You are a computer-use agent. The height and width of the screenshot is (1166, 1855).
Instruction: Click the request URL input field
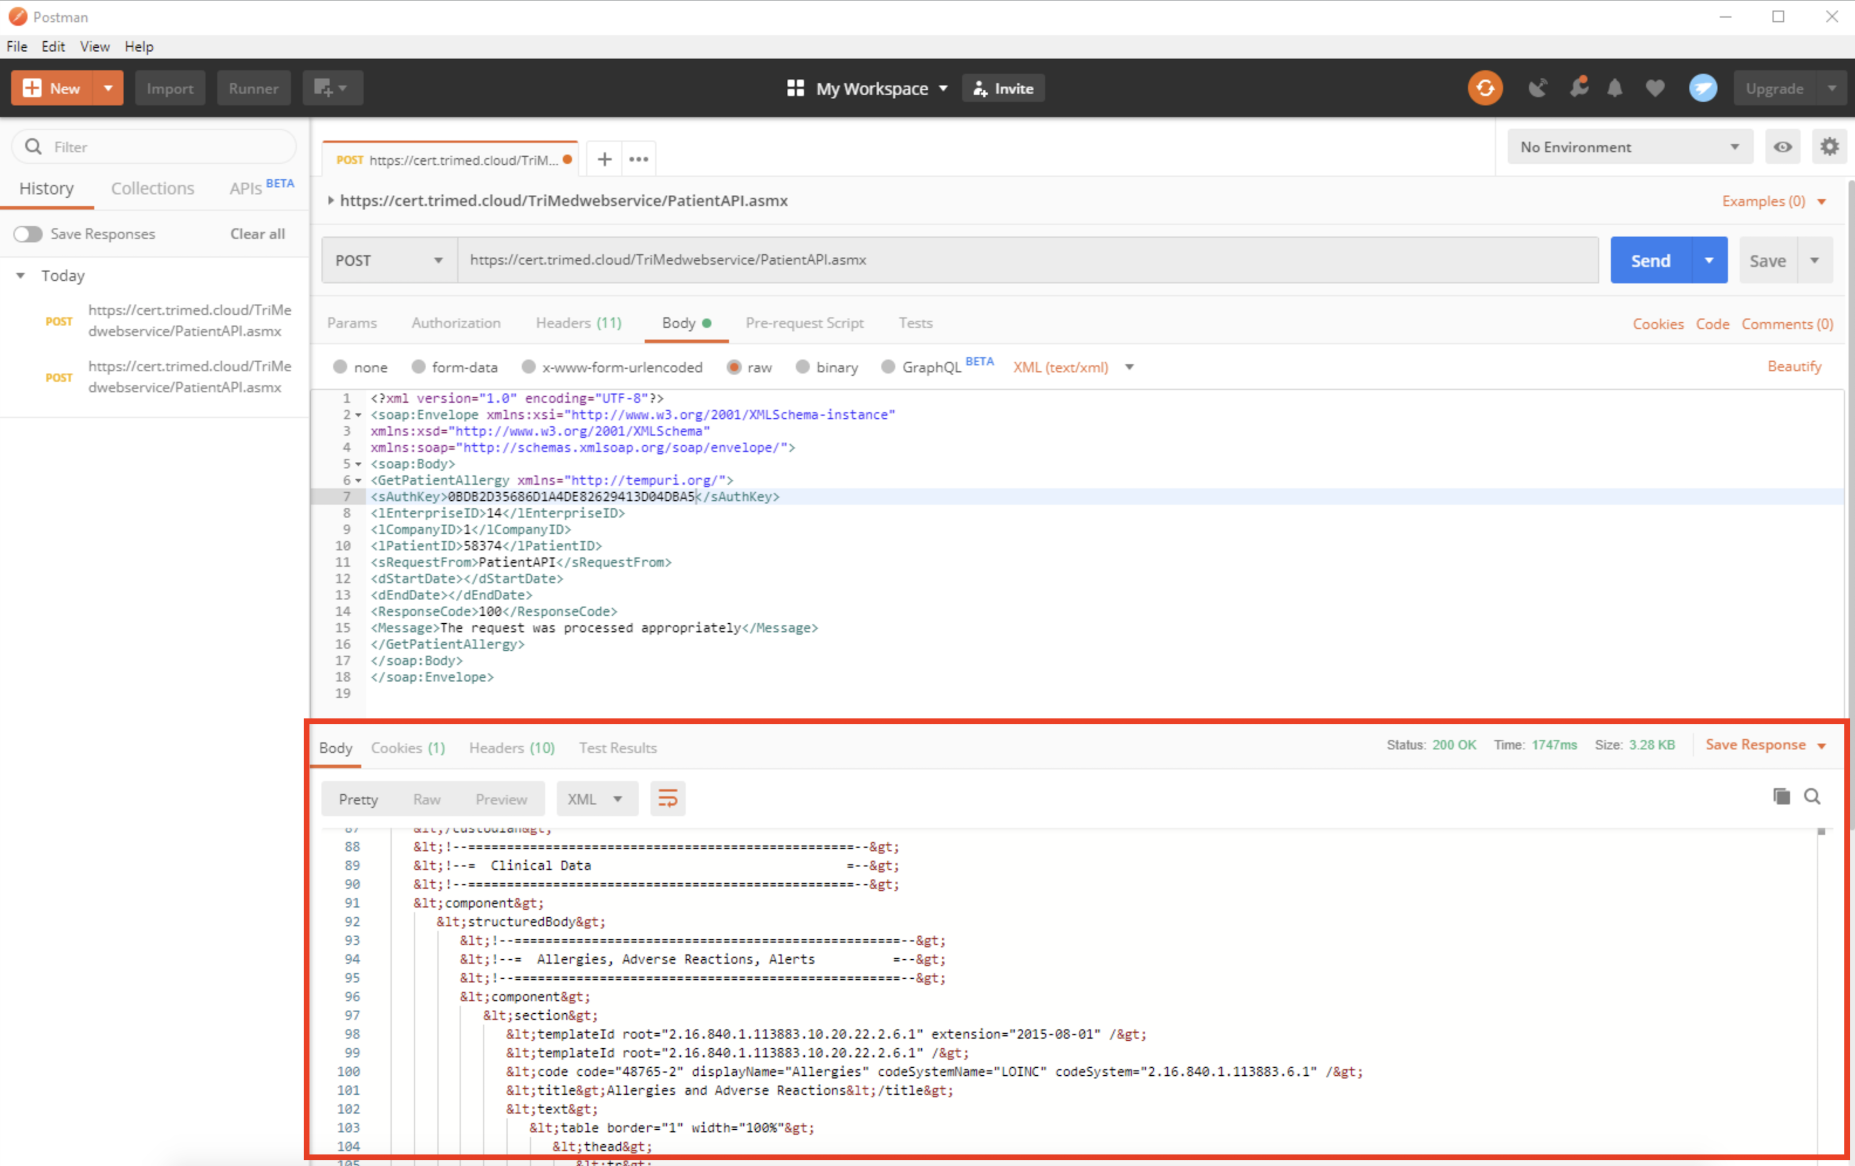(x=1028, y=260)
